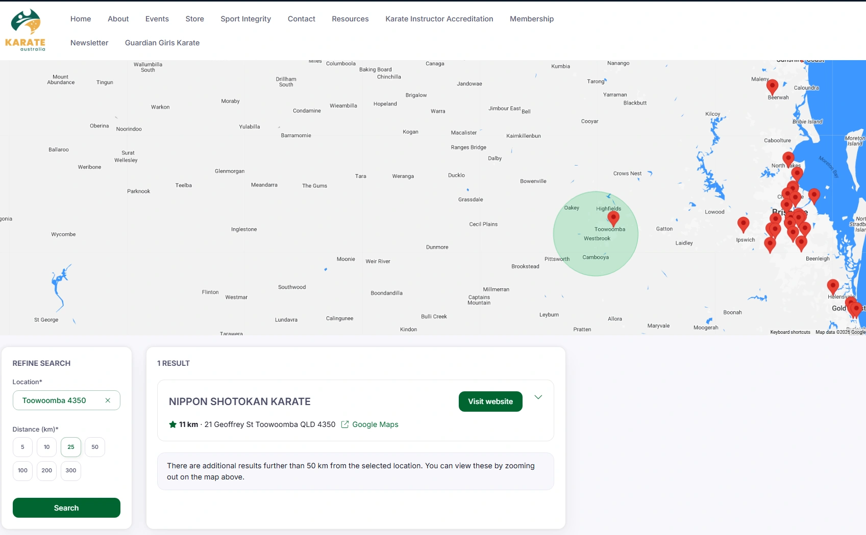866x535 pixels.
Task: Click the Ipswich map pin
Action: coord(744,225)
